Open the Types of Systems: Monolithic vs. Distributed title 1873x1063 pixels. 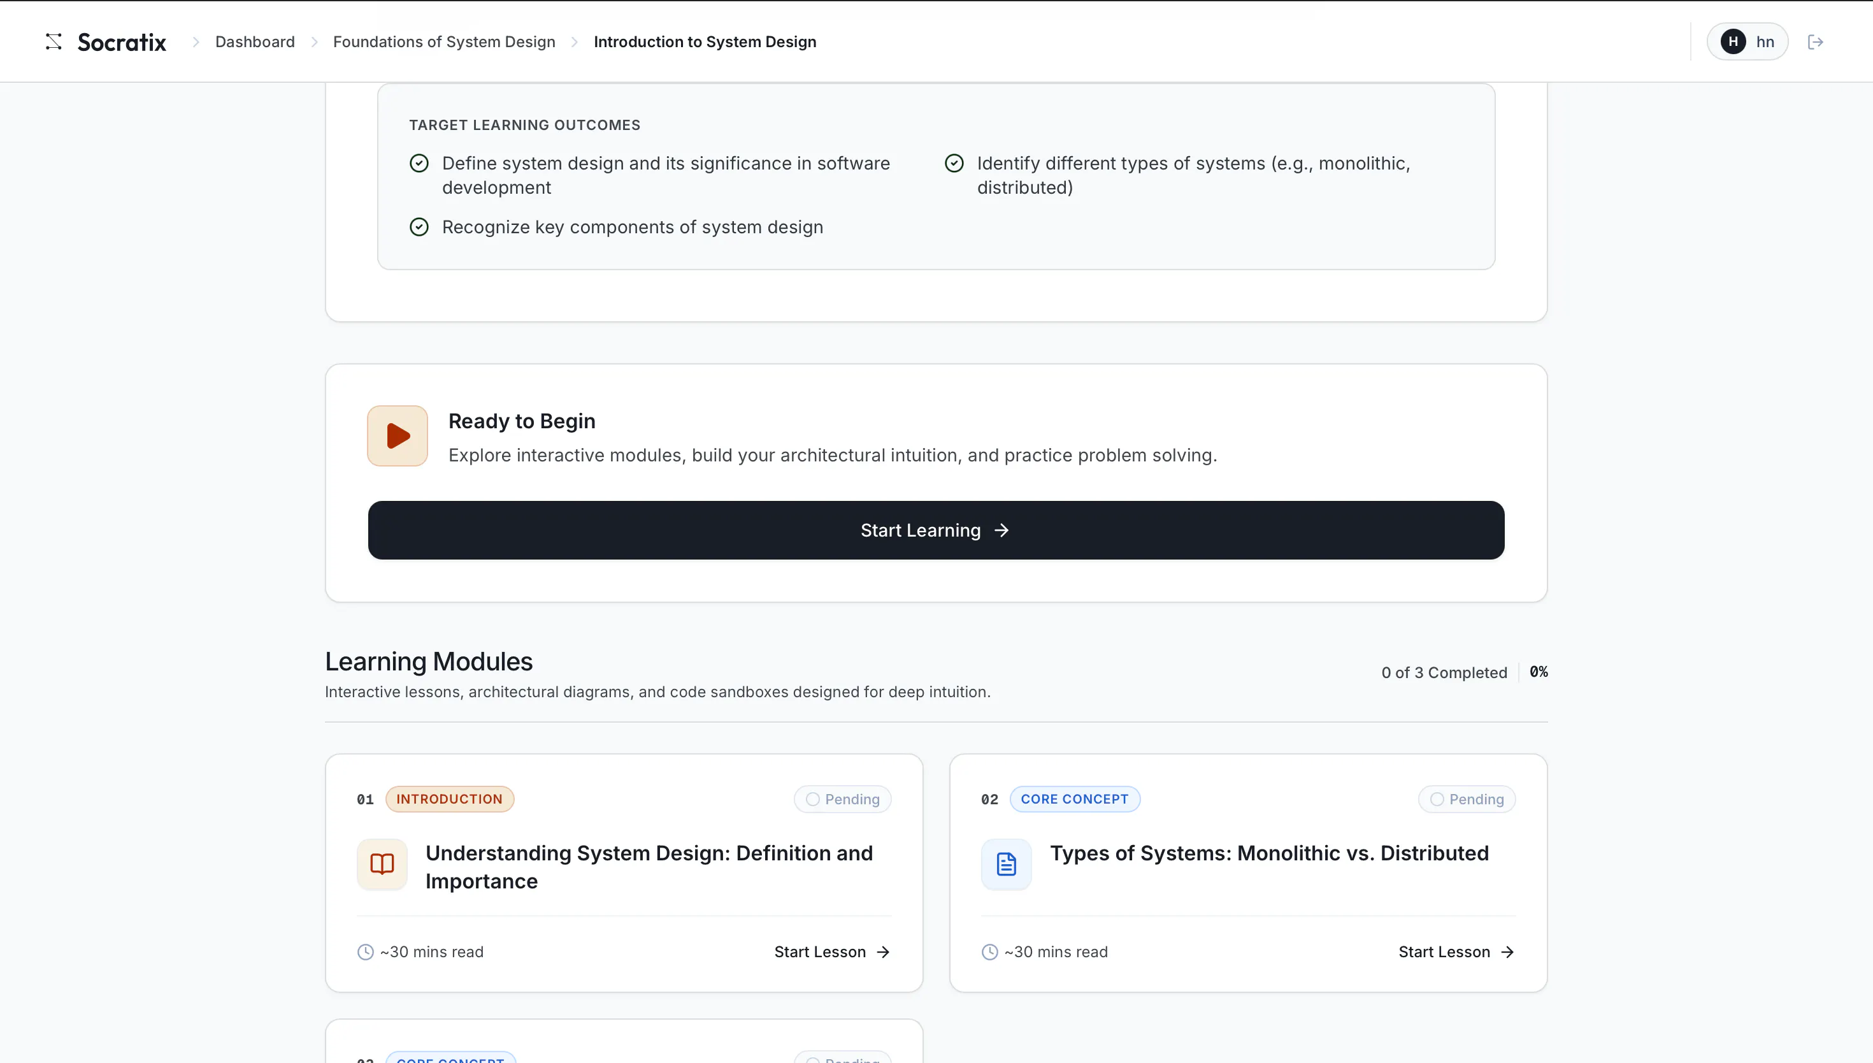point(1269,853)
